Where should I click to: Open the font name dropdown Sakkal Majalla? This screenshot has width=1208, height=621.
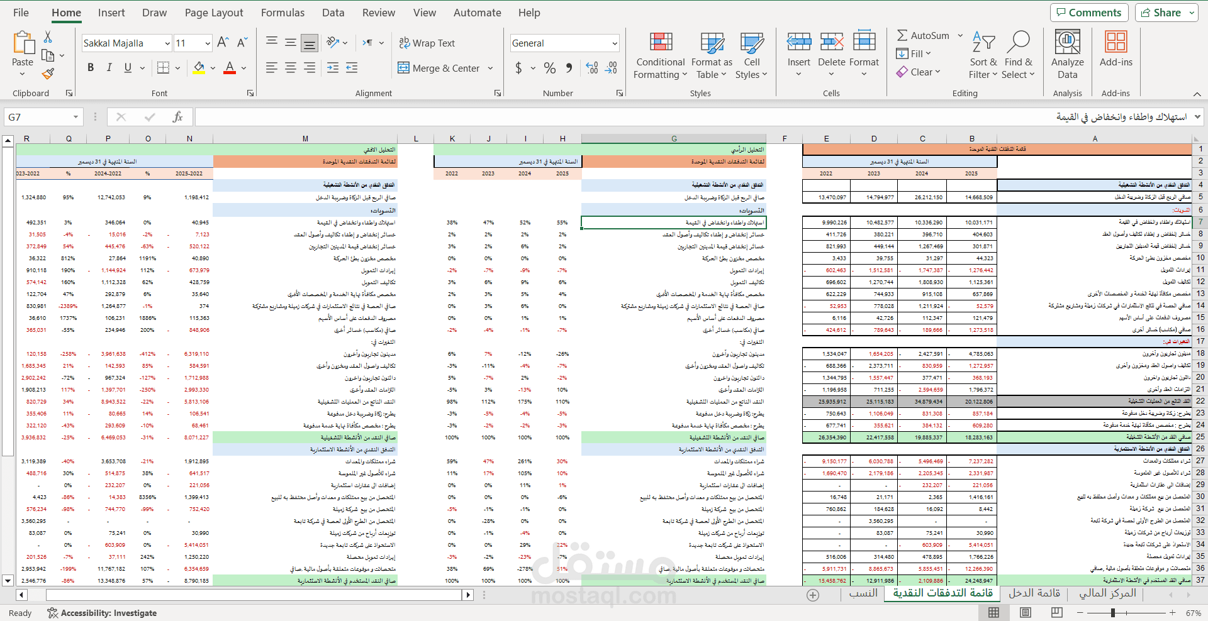pos(167,43)
